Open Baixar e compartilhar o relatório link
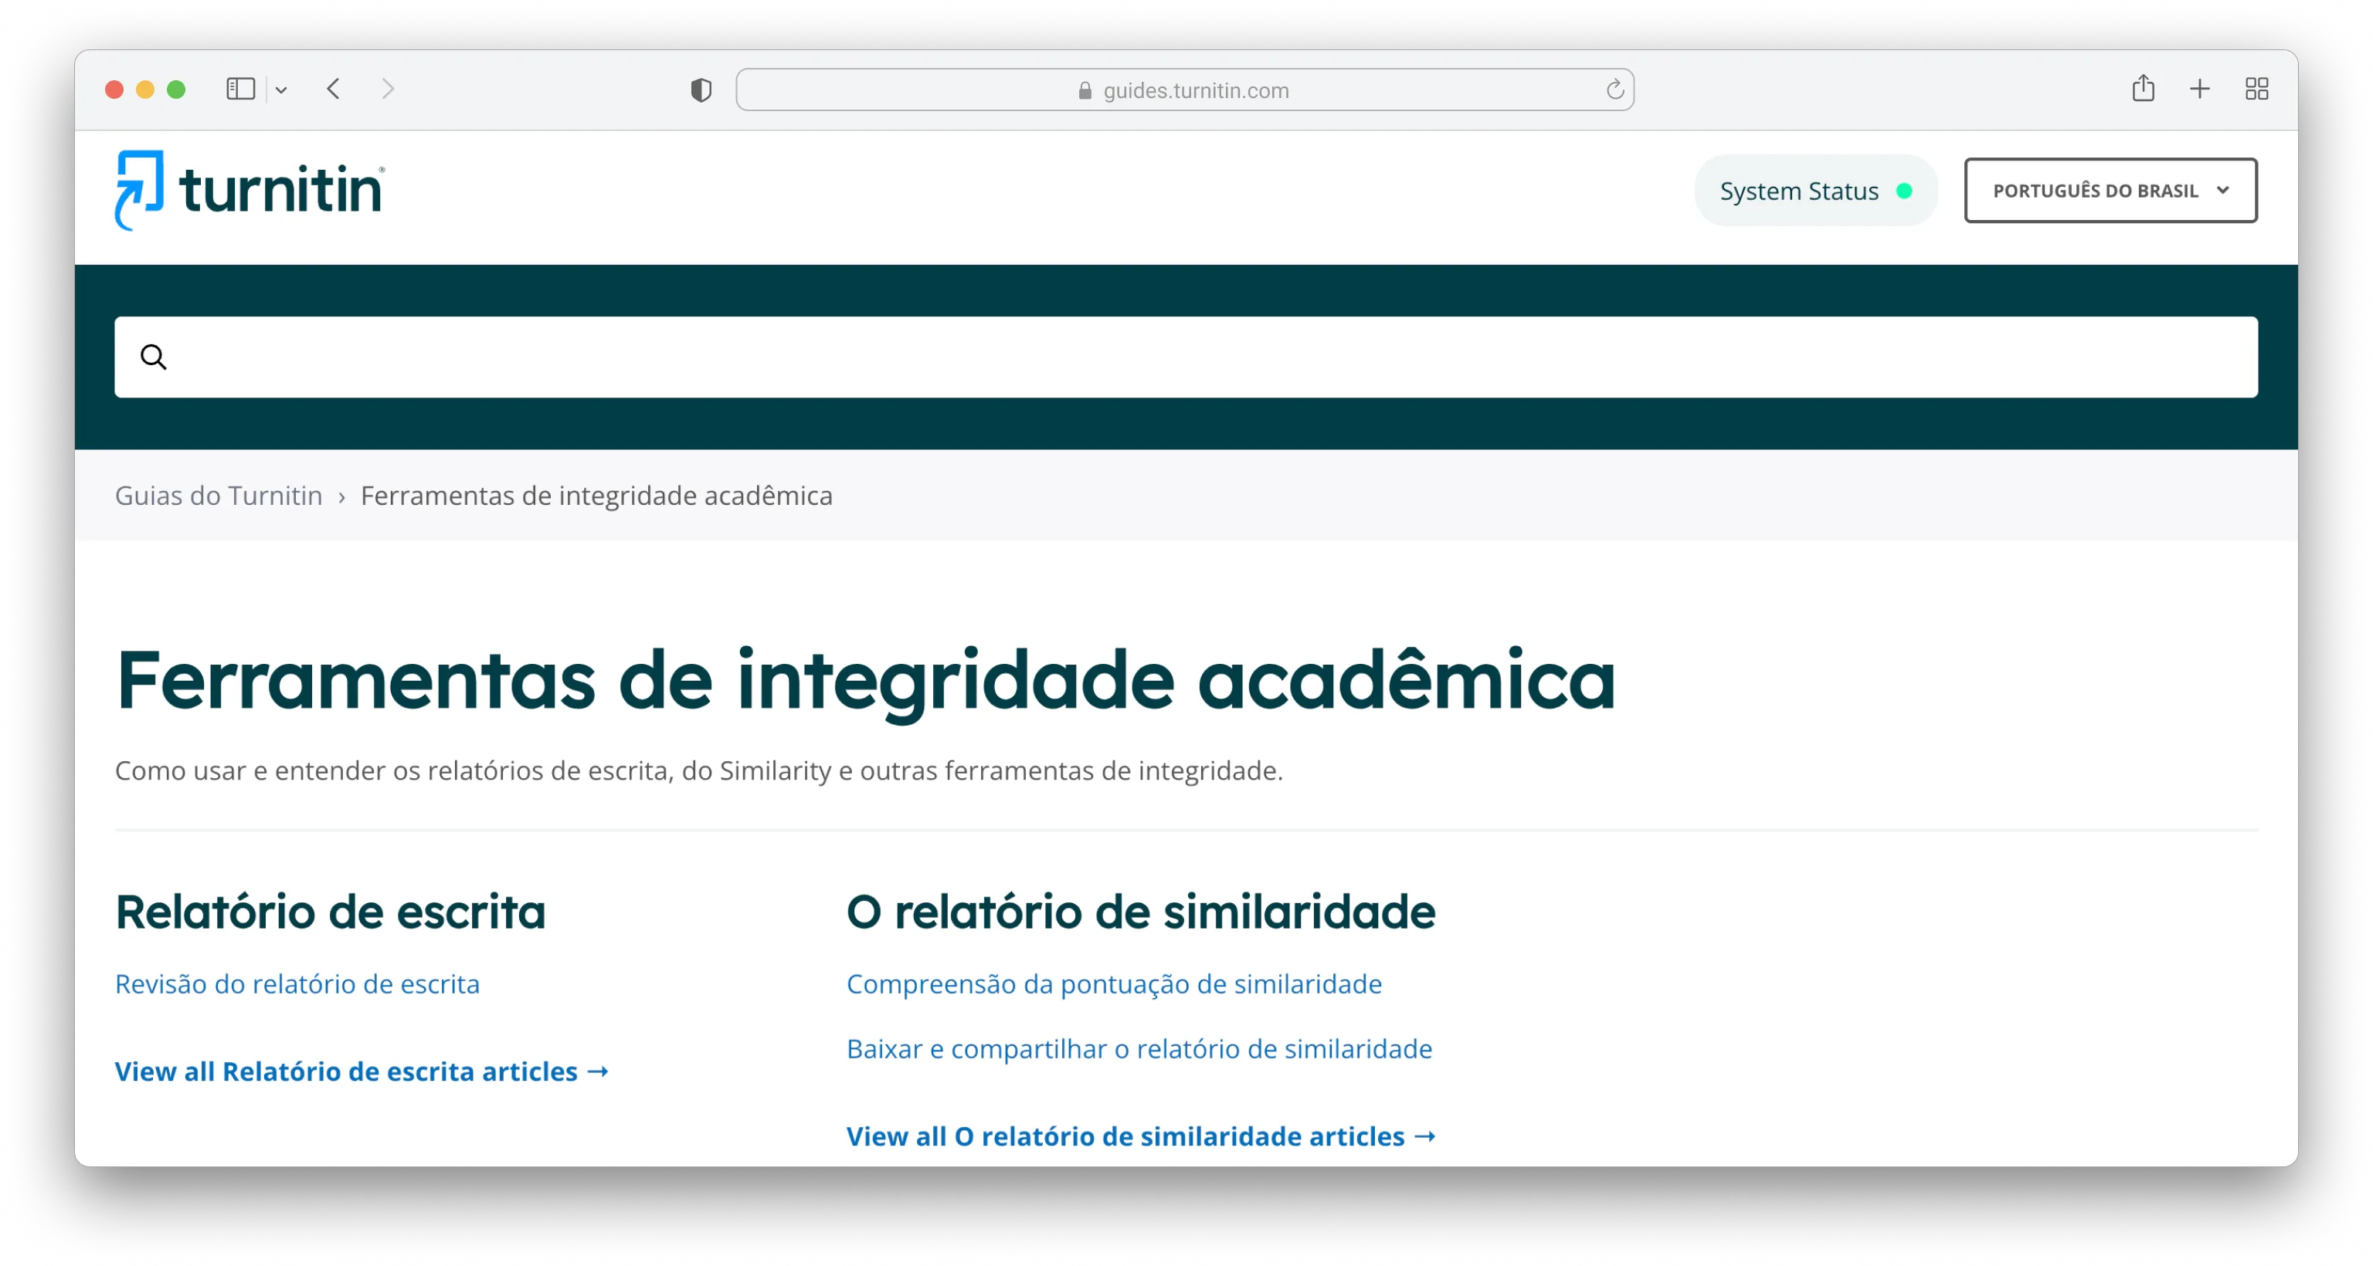This screenshot has height=1266, width=2373. 1139,1049
